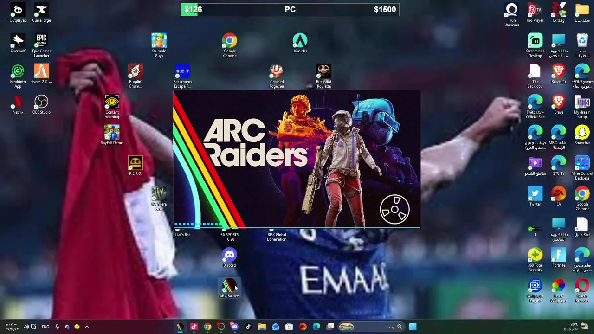The width and height of the screenshot is (594, 334).
Task: Open the Twitter desktop shortcut
Action: [x=535, y=197]
